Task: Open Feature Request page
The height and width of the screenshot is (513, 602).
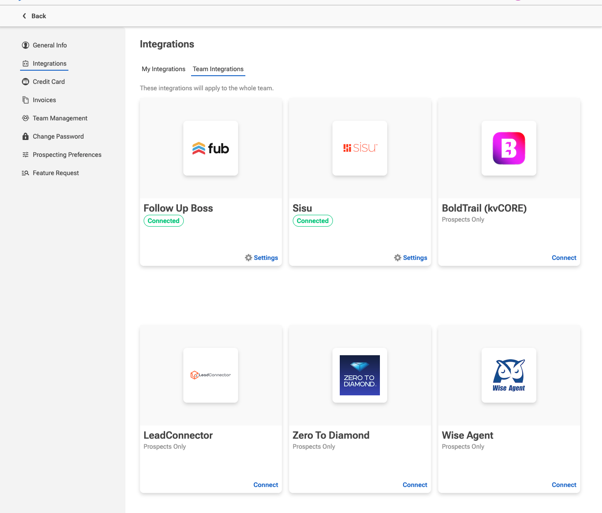Action: (56, 173)
